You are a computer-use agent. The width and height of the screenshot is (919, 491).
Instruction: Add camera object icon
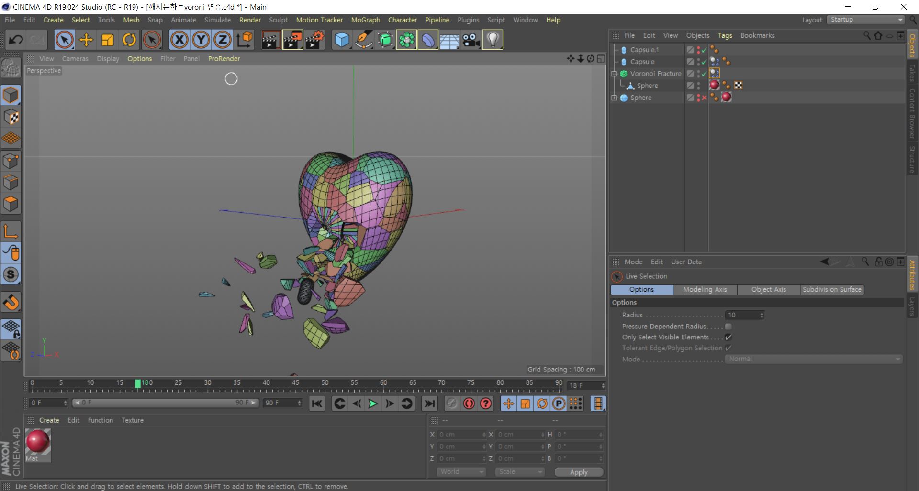[471, 40]
